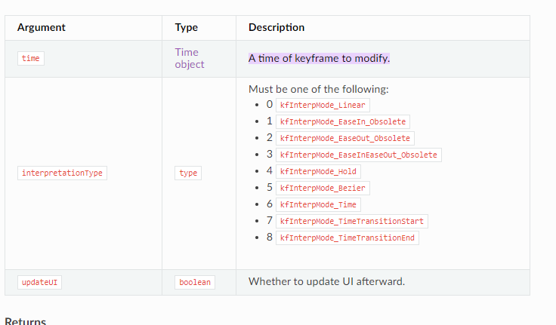Select kfInterpMode_EaseOut_Obsolete code entry
The height and width of the screenshot is (325, 556).
[x=344, y=138]
